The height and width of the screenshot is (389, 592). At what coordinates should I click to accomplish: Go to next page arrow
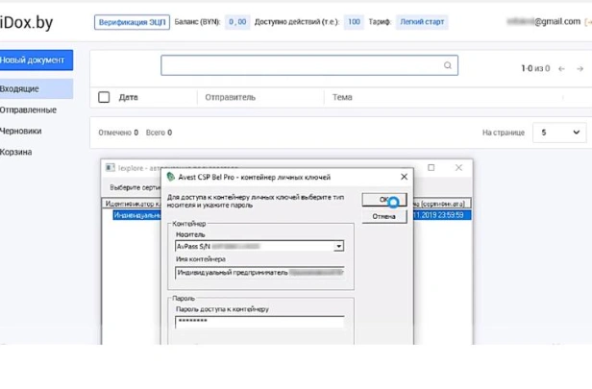pyautogui.click(x=580, y=68)
